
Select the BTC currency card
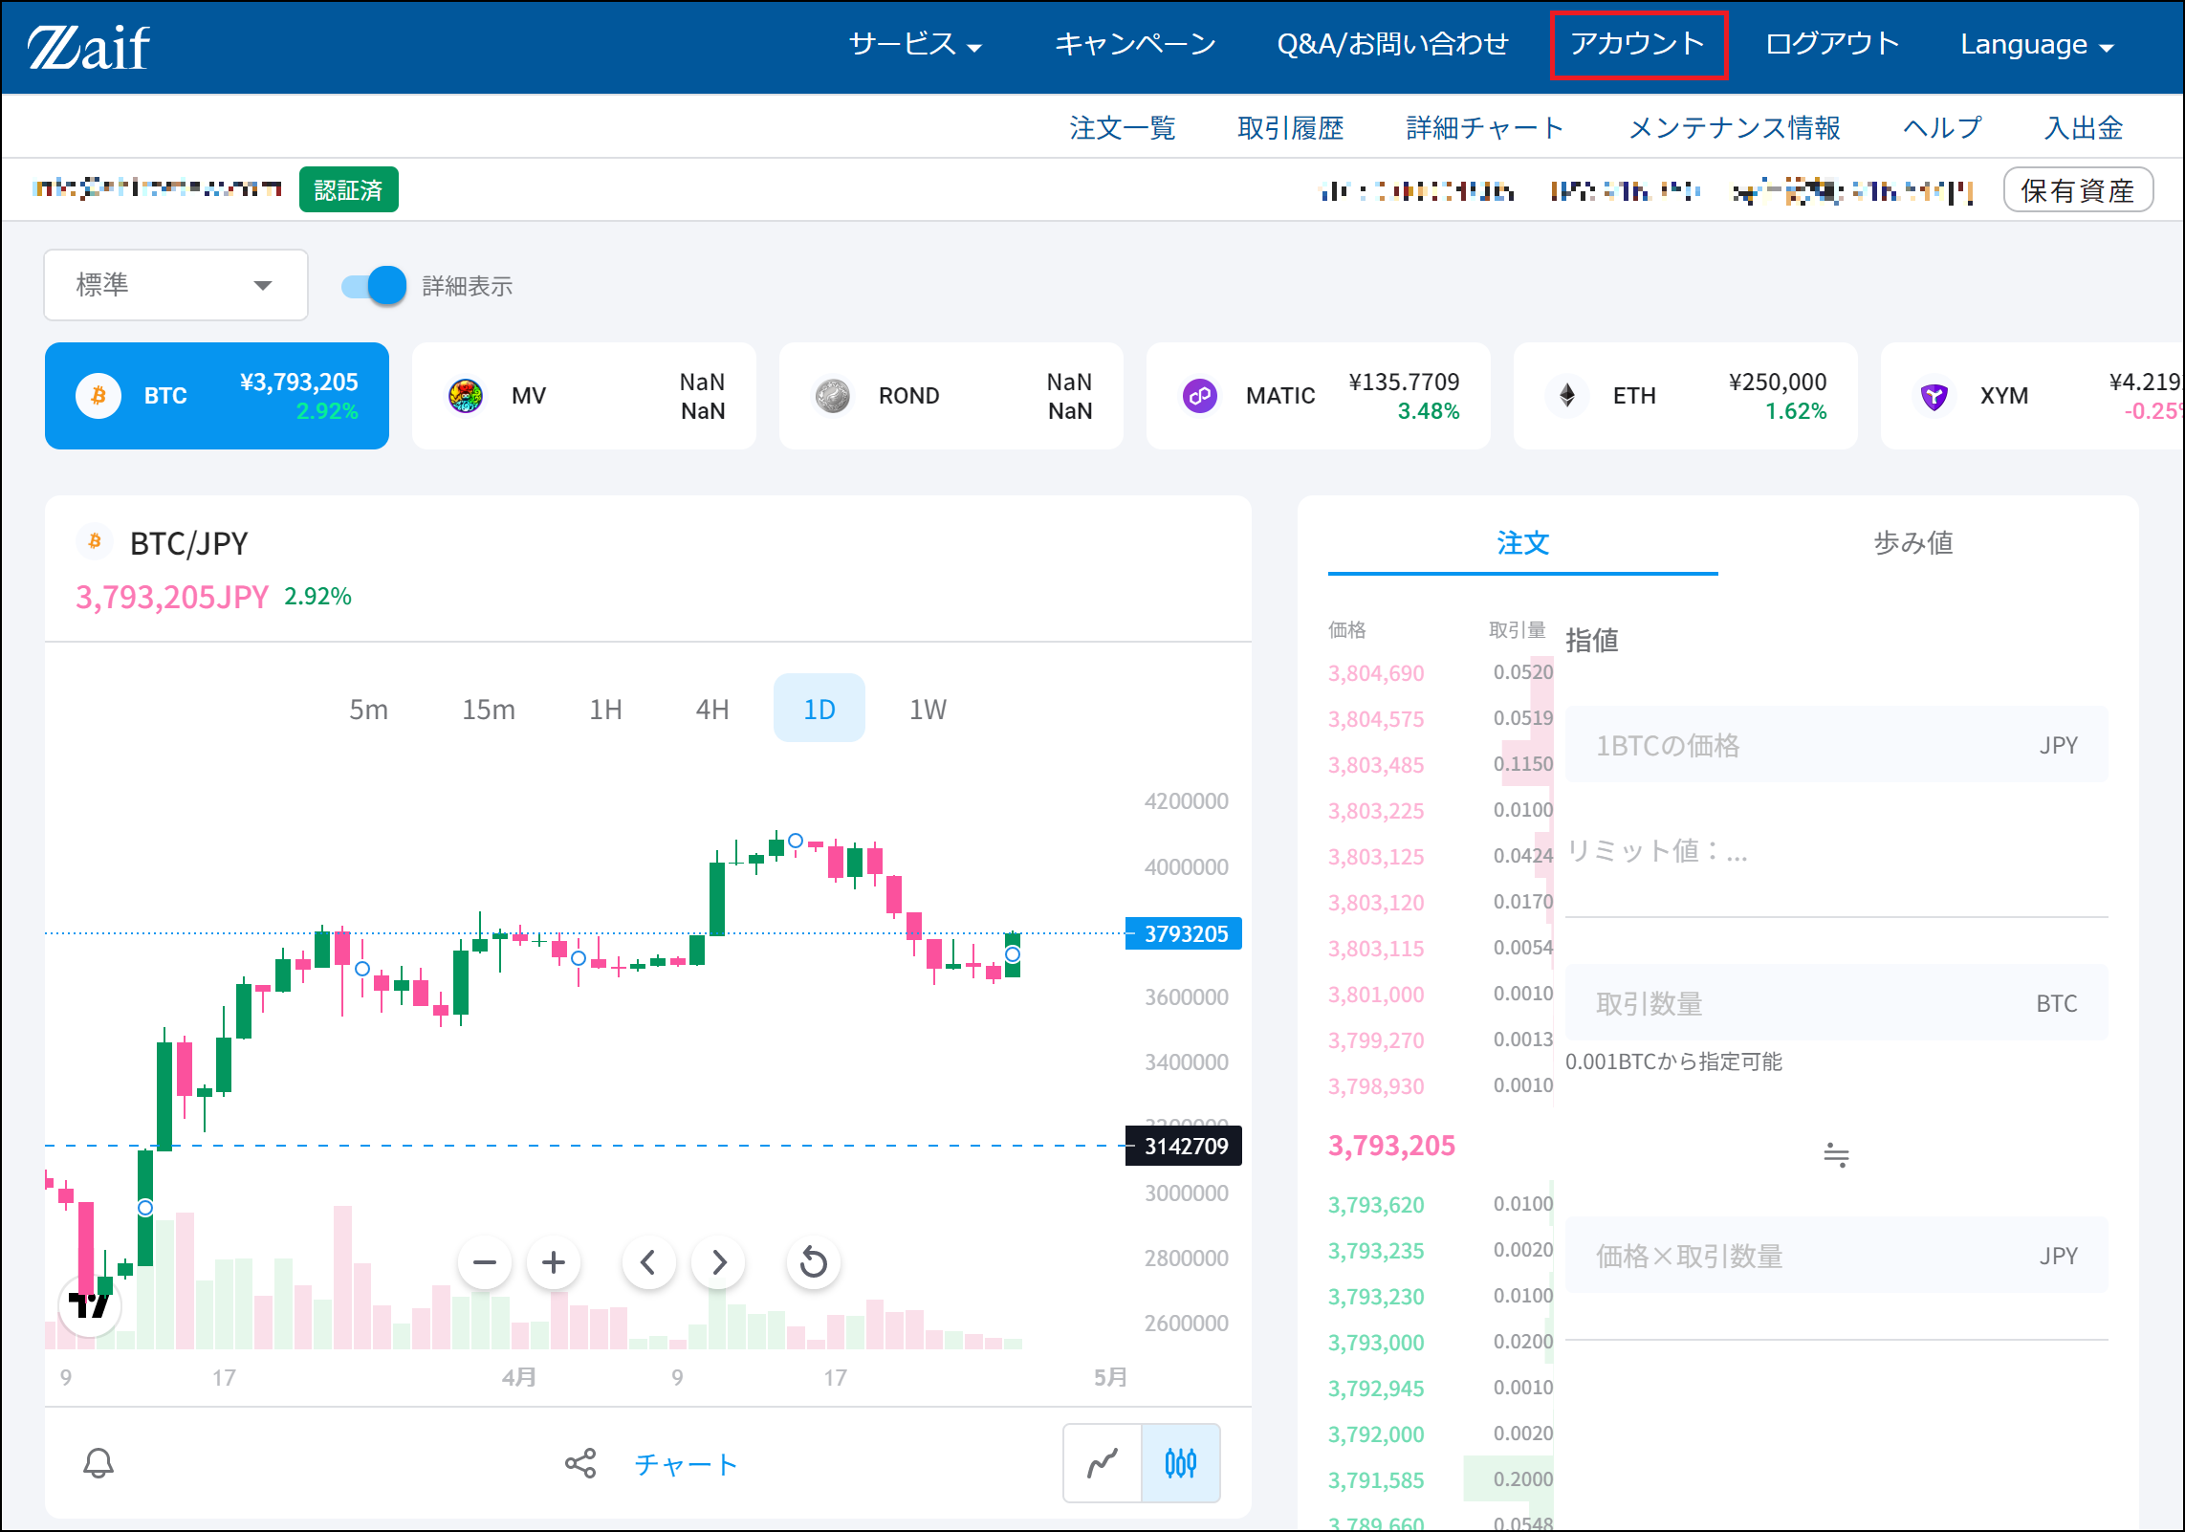point(217,396)
